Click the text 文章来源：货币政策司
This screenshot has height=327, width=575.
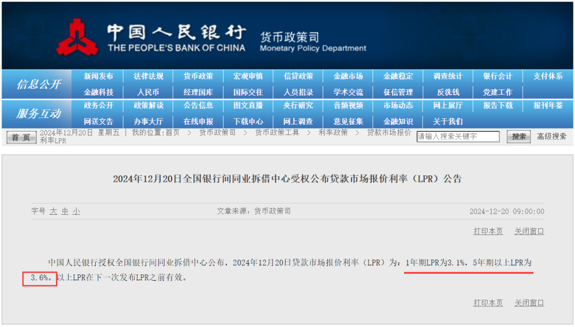254,211
